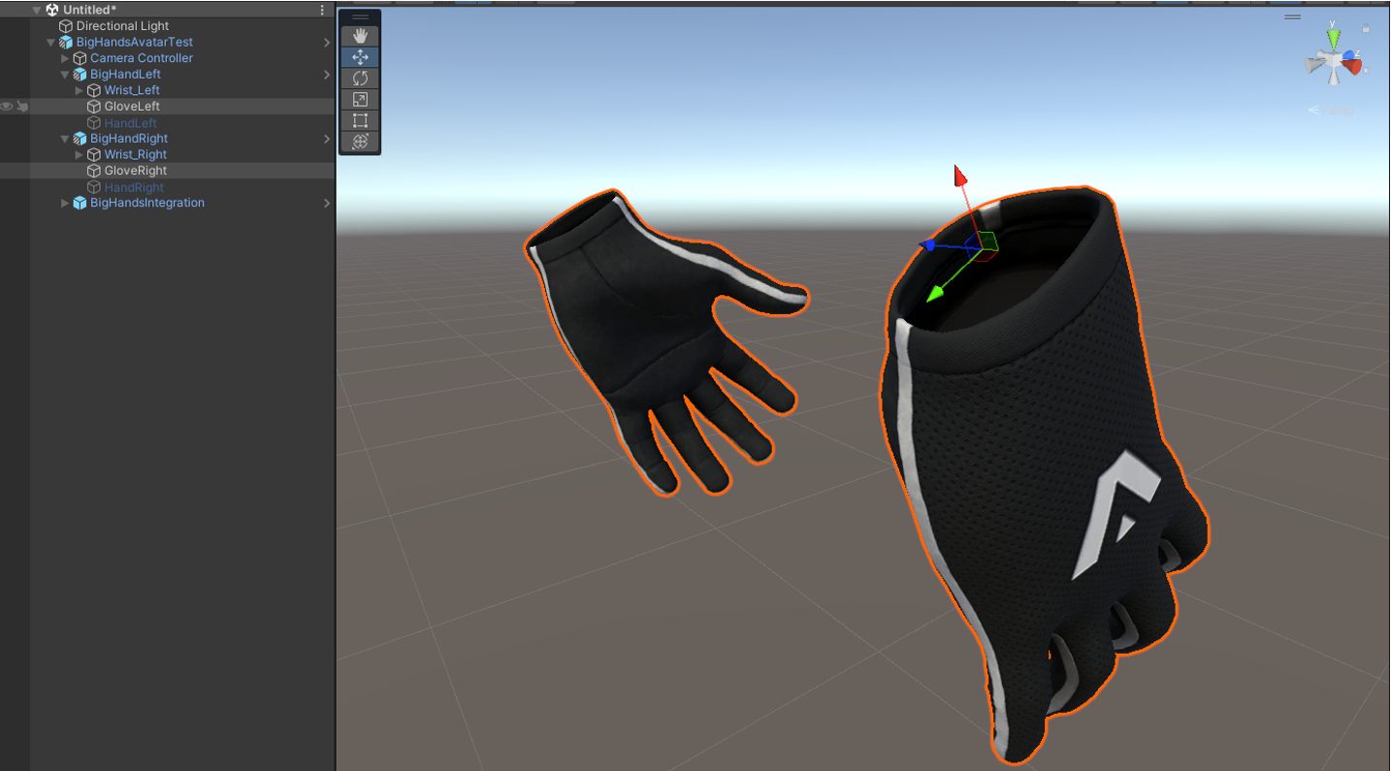The width and height of the screenshot is (1391, 771).
Task: Click the green Y axis cone on scene gizmo
Action: coord(1335,40)
